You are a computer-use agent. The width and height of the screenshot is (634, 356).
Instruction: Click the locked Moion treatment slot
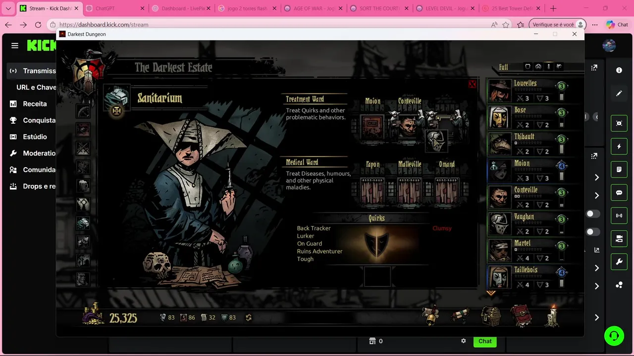372,127
